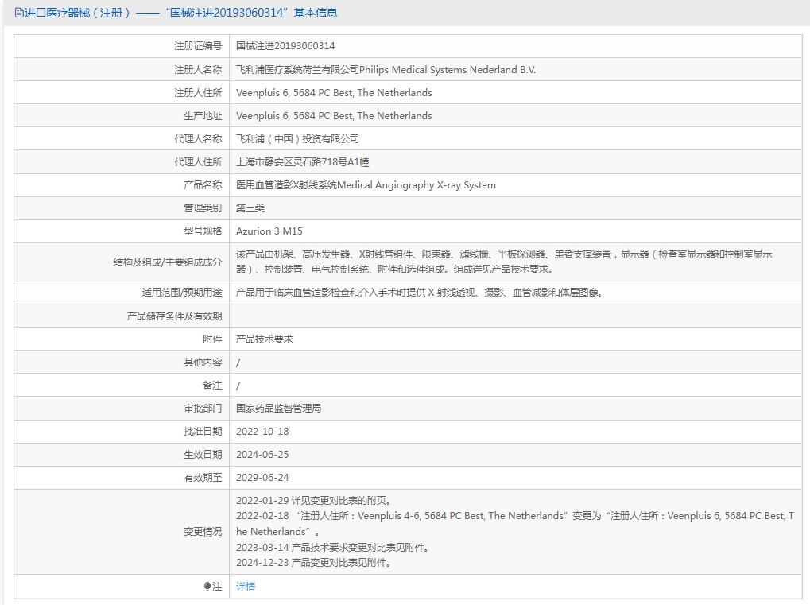Click model value Azurion 3 M15

coord(269,231)
